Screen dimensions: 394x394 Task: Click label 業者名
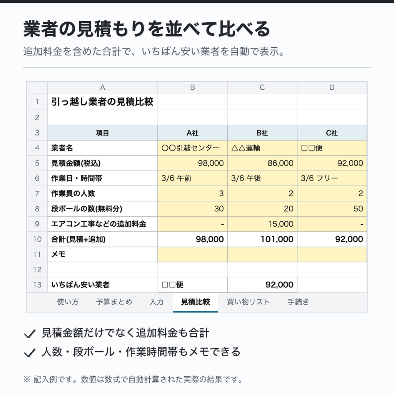[62, 148]
